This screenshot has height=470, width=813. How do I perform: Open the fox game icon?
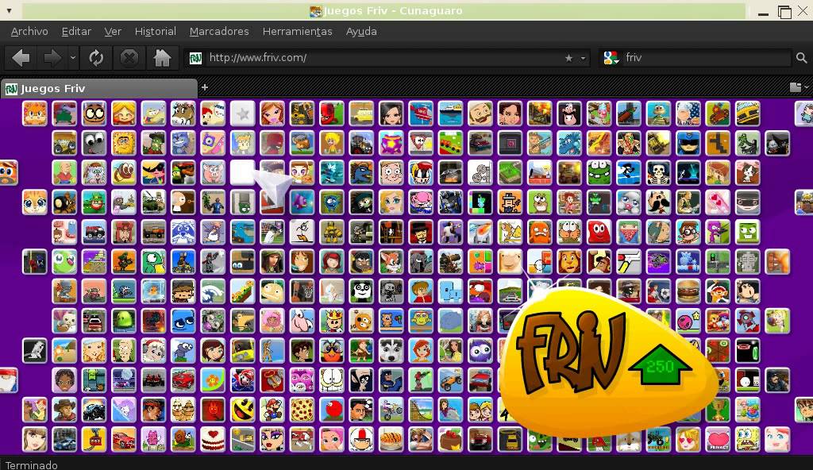pos(391,261)
